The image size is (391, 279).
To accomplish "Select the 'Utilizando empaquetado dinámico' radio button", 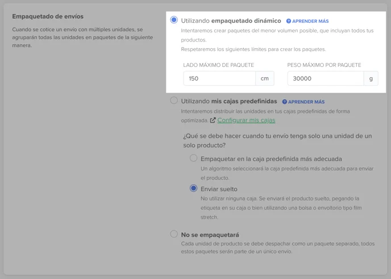I will (174, 20).
